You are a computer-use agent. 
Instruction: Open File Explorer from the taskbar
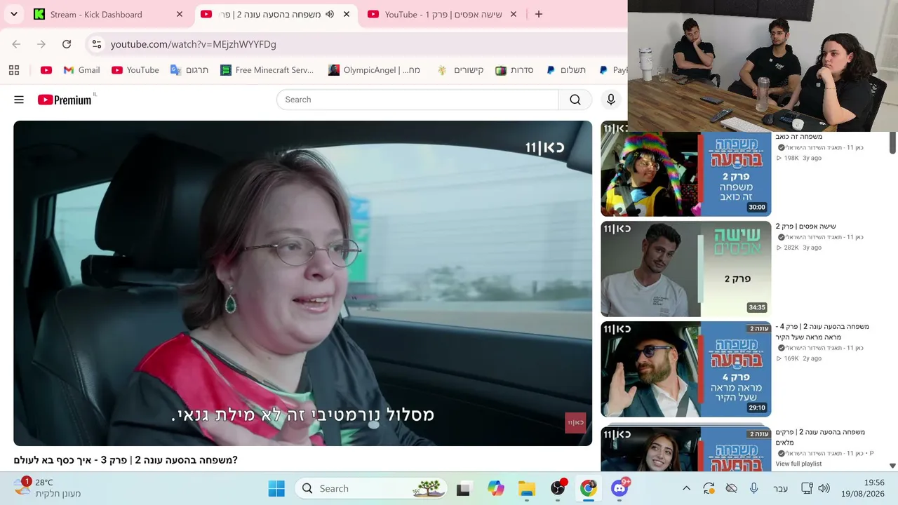(x=527, y=489)
